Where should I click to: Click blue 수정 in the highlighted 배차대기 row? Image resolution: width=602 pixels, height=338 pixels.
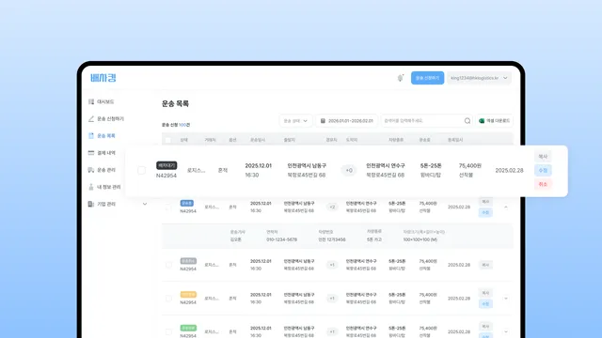(x=543, y=170)
